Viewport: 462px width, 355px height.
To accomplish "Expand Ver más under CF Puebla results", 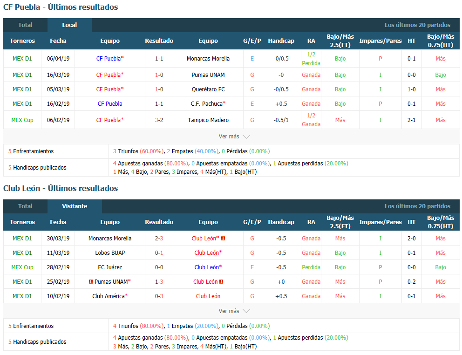I will [229, 137].
